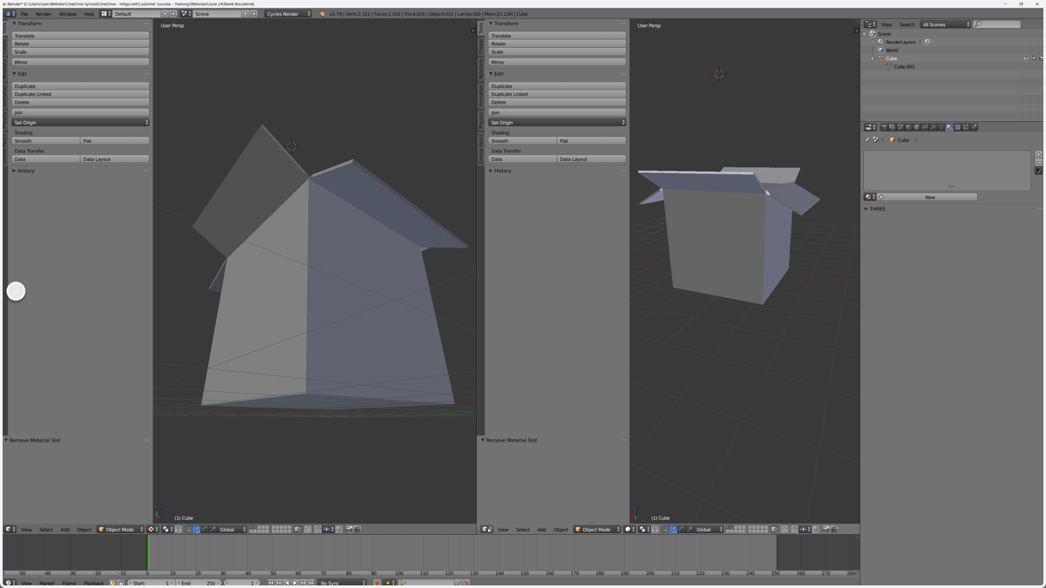Open the File menu
Image resolution: width=1046 pixels, height=588 pixels.
click(x=24, y=14)
